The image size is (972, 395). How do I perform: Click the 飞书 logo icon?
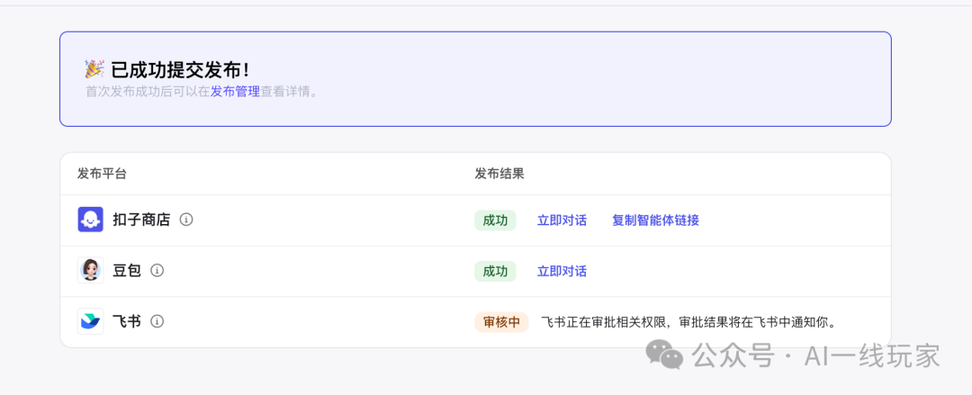point(91,321)
